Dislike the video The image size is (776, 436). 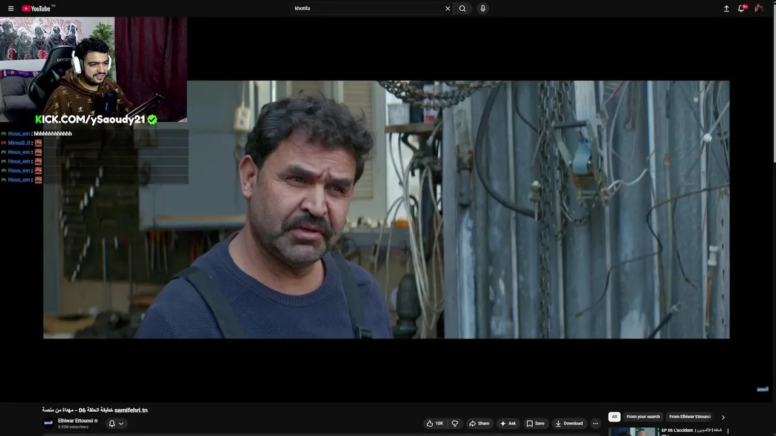(x=455, y=423)
